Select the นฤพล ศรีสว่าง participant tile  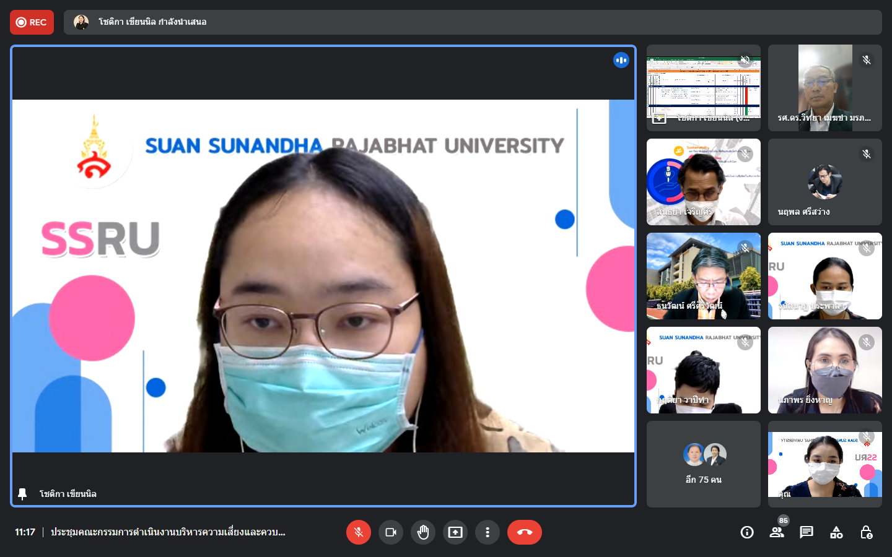point(824,182)
